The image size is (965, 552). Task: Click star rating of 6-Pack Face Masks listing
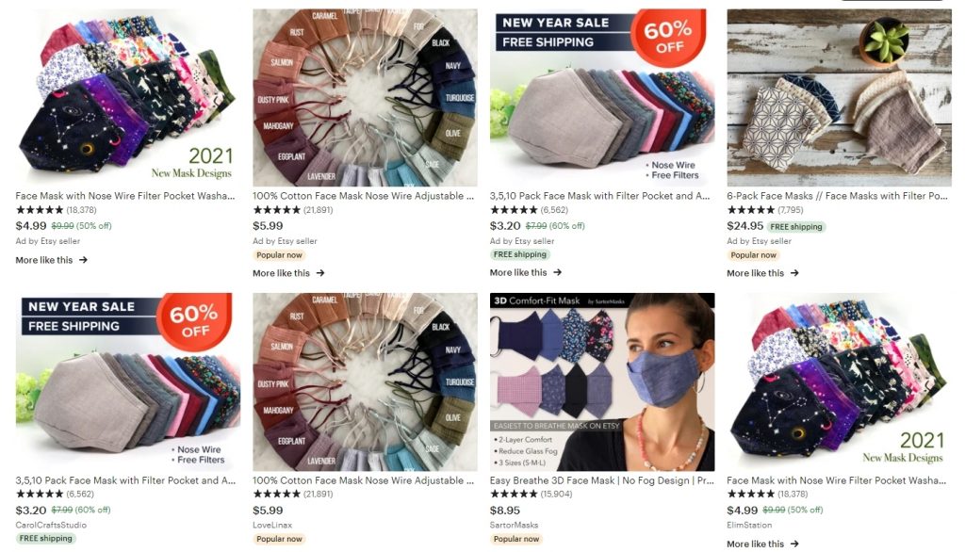750,210
